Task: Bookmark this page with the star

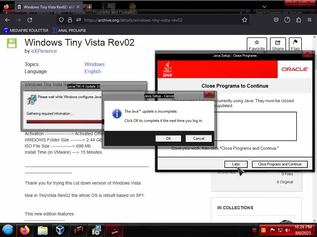Action: pos(245,20)
